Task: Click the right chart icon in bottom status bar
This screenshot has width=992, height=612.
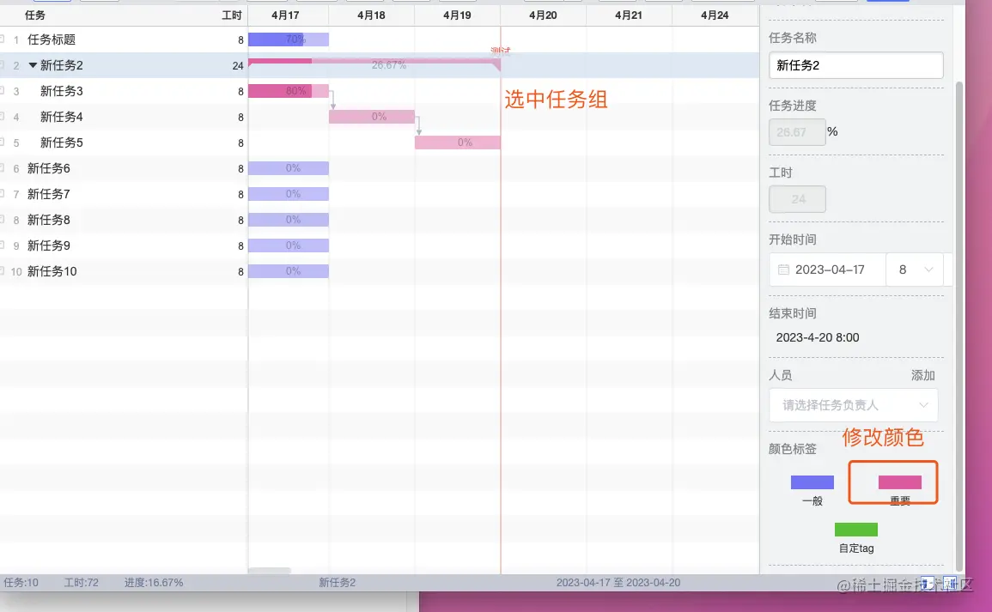Action: (949, 582)
